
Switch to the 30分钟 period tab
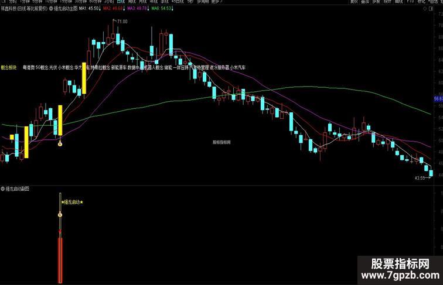(x=80, y=1)
